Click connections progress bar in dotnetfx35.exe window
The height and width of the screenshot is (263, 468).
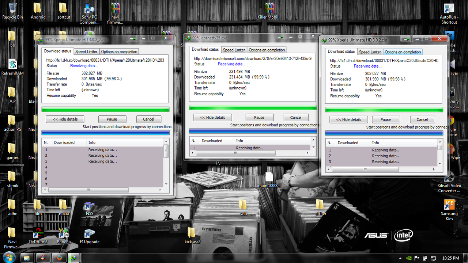coord(253,131)
